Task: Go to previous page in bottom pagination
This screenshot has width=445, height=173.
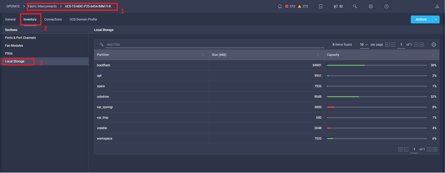Action: point(406,149)
